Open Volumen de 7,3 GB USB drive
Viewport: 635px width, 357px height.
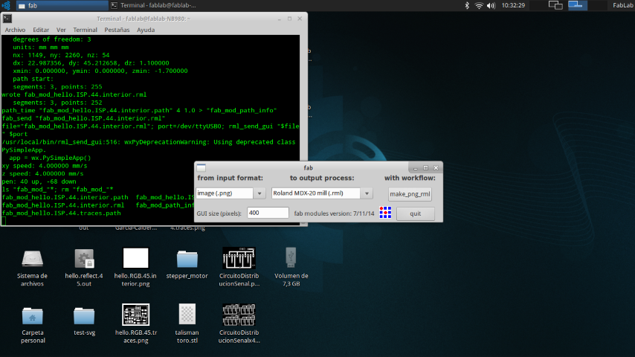(x=291, y=258)
